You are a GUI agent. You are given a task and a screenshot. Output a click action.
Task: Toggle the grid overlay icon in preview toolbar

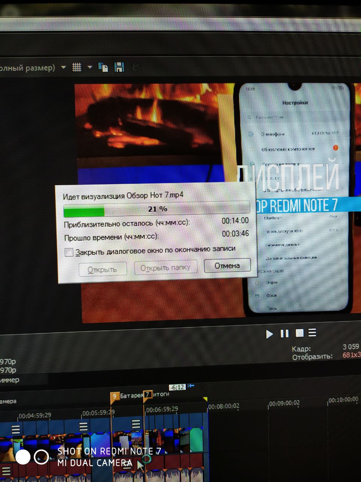77,67
